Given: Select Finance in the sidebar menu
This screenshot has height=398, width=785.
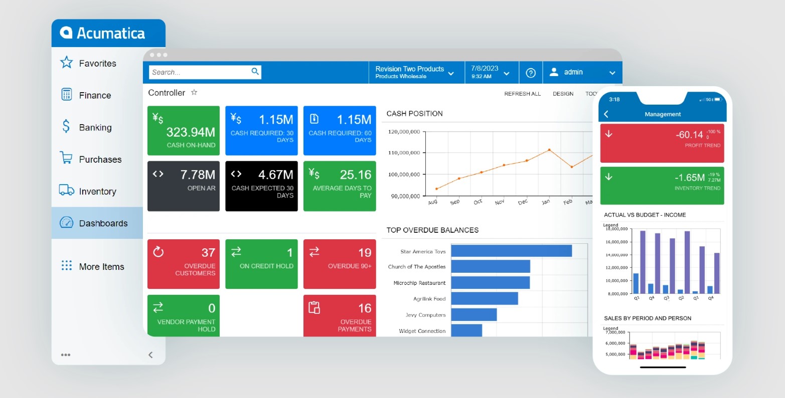Looking at the screenshot, I should point(97,95).
